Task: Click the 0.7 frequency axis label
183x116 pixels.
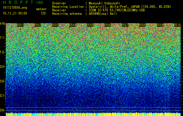Action: pyautogui.click(x=2, y=96)
